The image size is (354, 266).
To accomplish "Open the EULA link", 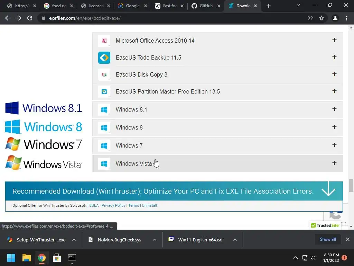I will [94, 205].
